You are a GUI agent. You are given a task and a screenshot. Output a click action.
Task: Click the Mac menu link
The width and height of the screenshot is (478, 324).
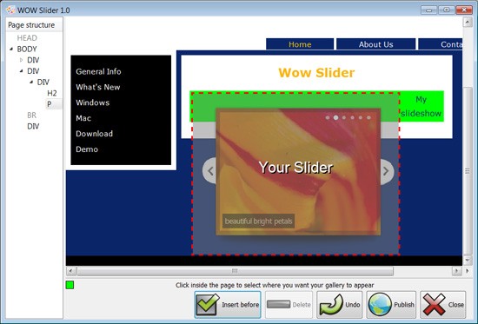83,118
